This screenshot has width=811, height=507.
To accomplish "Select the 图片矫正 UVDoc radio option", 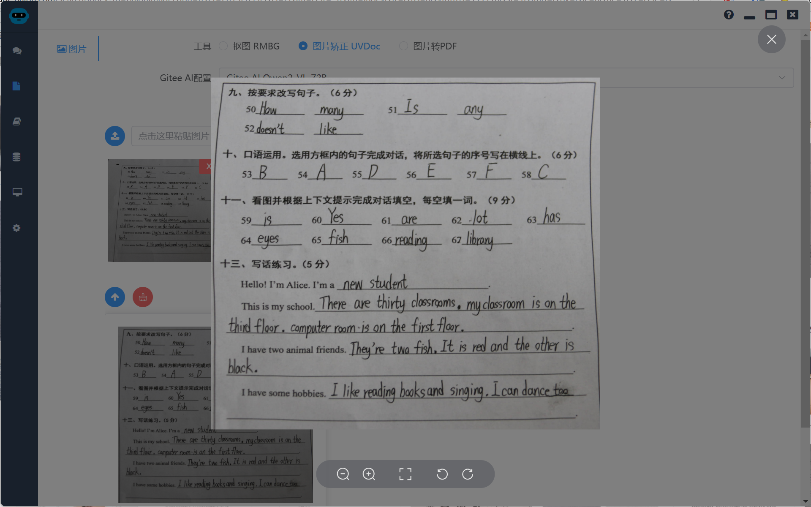I will click(x=339, y=46).
